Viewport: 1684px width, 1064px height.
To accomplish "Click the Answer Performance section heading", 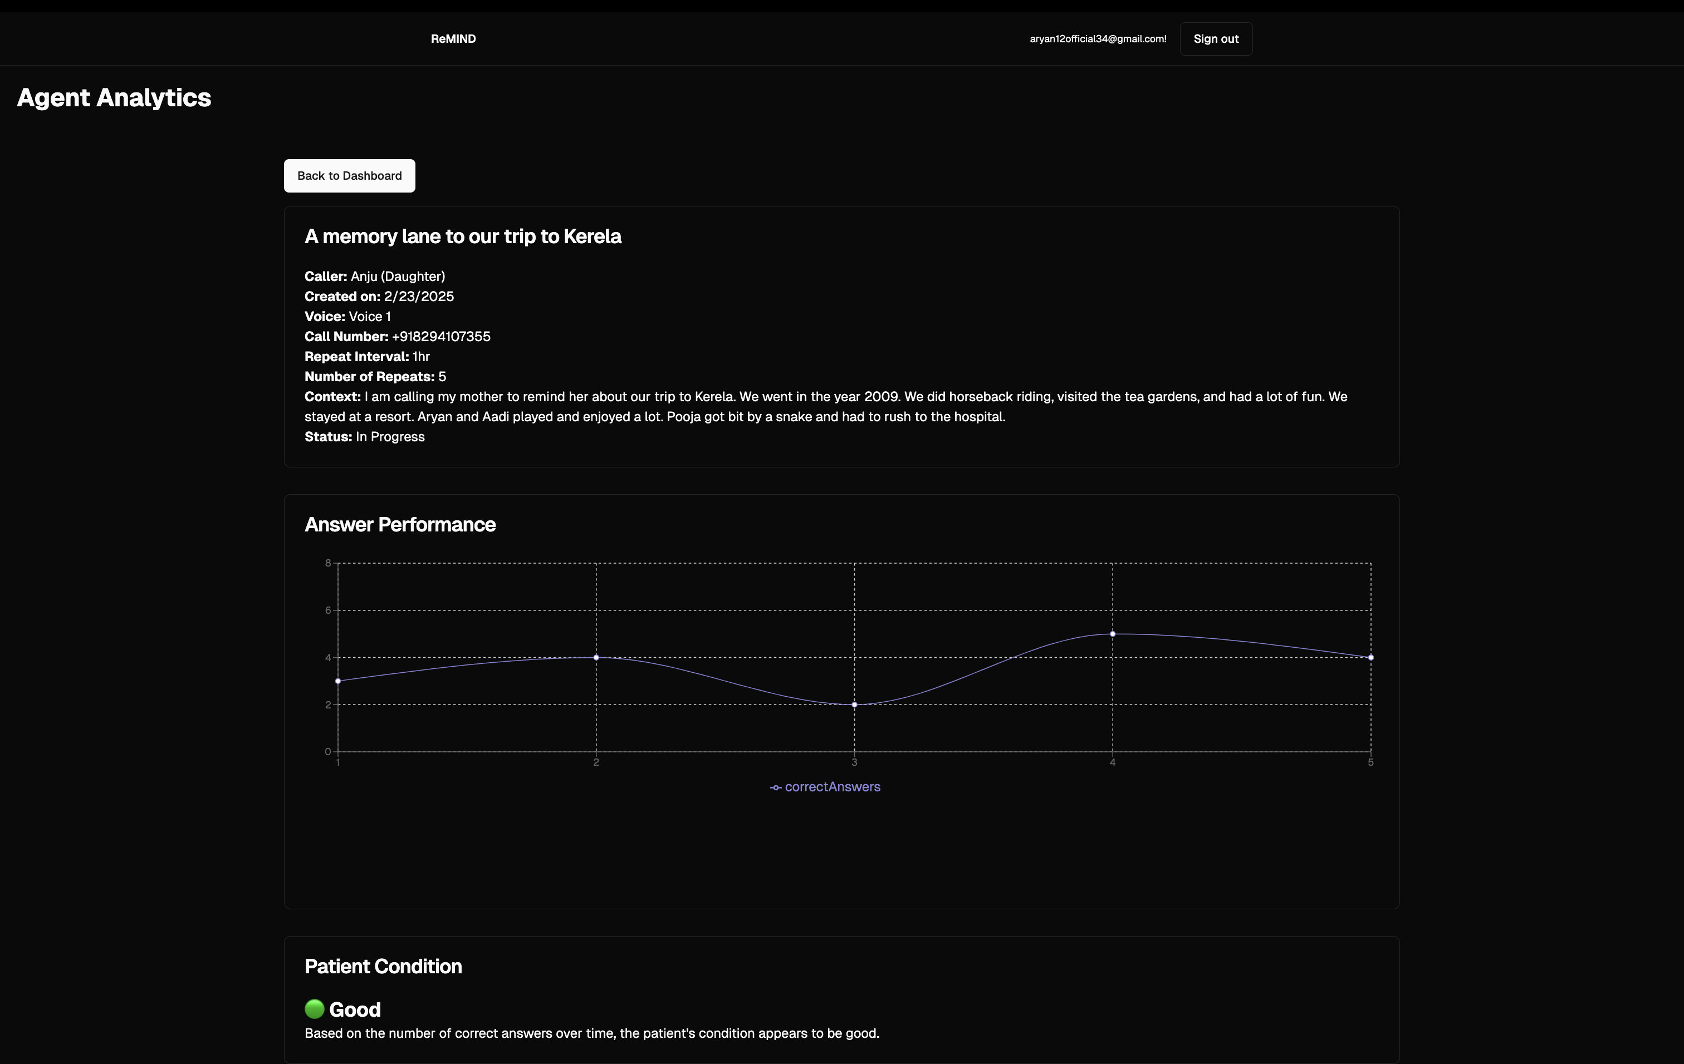I will point(400,525).
